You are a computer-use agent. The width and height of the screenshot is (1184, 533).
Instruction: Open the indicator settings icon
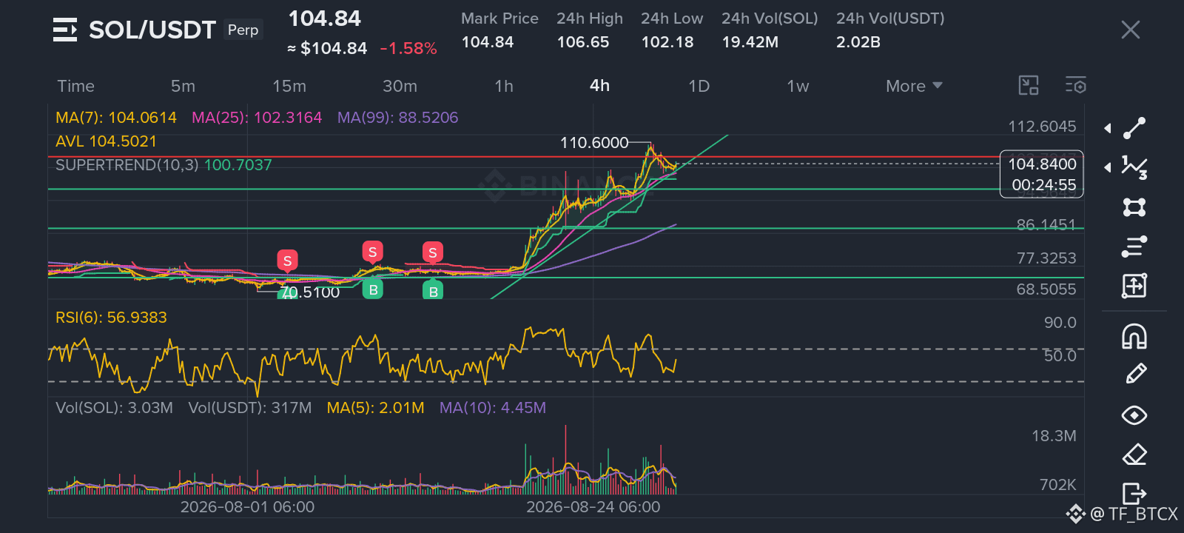[x=1076, y=86]
